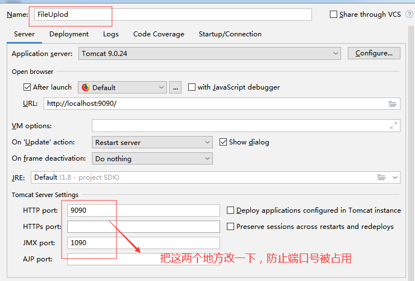
Task: Click the AJP port field
Action: tap(143, 259)
